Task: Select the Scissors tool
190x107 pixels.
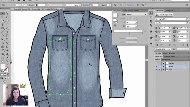Action: [7, 32]
